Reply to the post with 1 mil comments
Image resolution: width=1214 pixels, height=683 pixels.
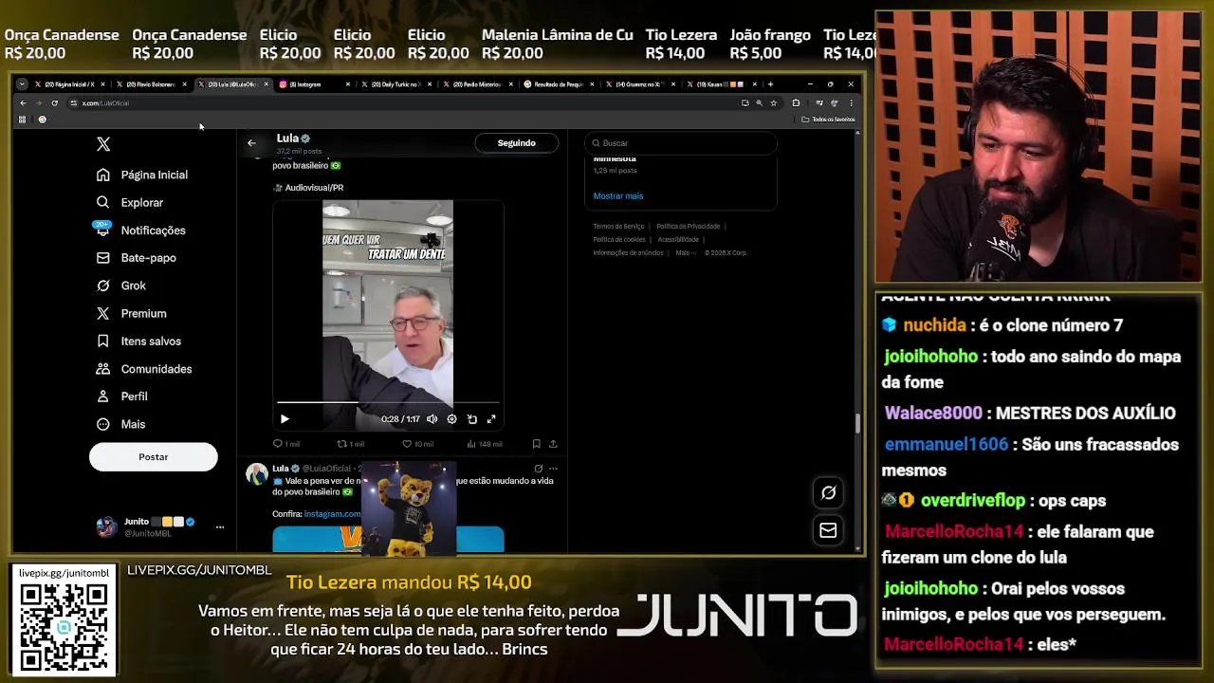285,444
